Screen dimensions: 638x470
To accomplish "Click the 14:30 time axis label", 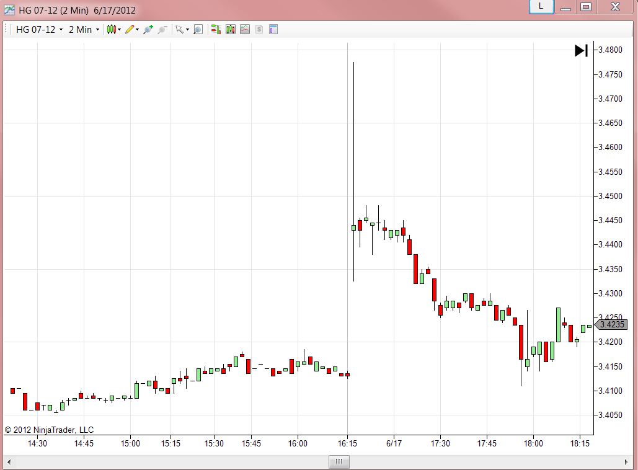I will tap(37, 443).
